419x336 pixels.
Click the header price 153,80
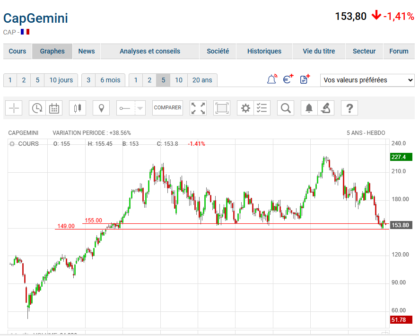click(x=350, y=16)
